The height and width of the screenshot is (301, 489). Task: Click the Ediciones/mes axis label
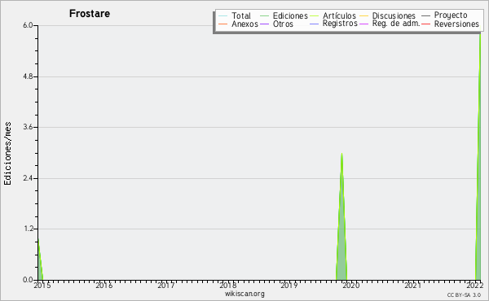coord(7,154)
